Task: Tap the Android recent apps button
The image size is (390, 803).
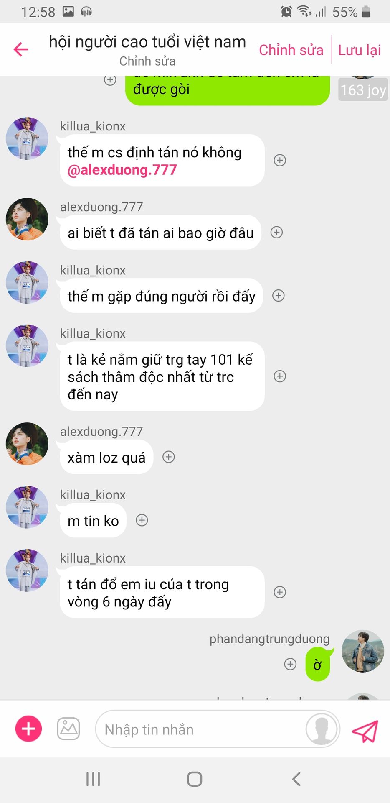Action: [93, 779]
